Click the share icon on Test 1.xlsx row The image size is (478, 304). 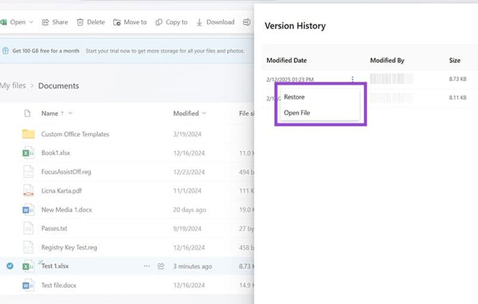(161, 266)
